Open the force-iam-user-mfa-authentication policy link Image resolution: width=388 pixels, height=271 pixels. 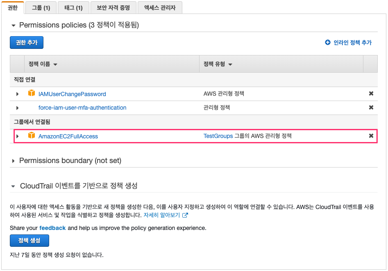82,108
